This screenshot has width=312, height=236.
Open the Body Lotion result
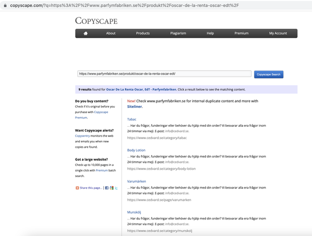click(x=136, y=150)
